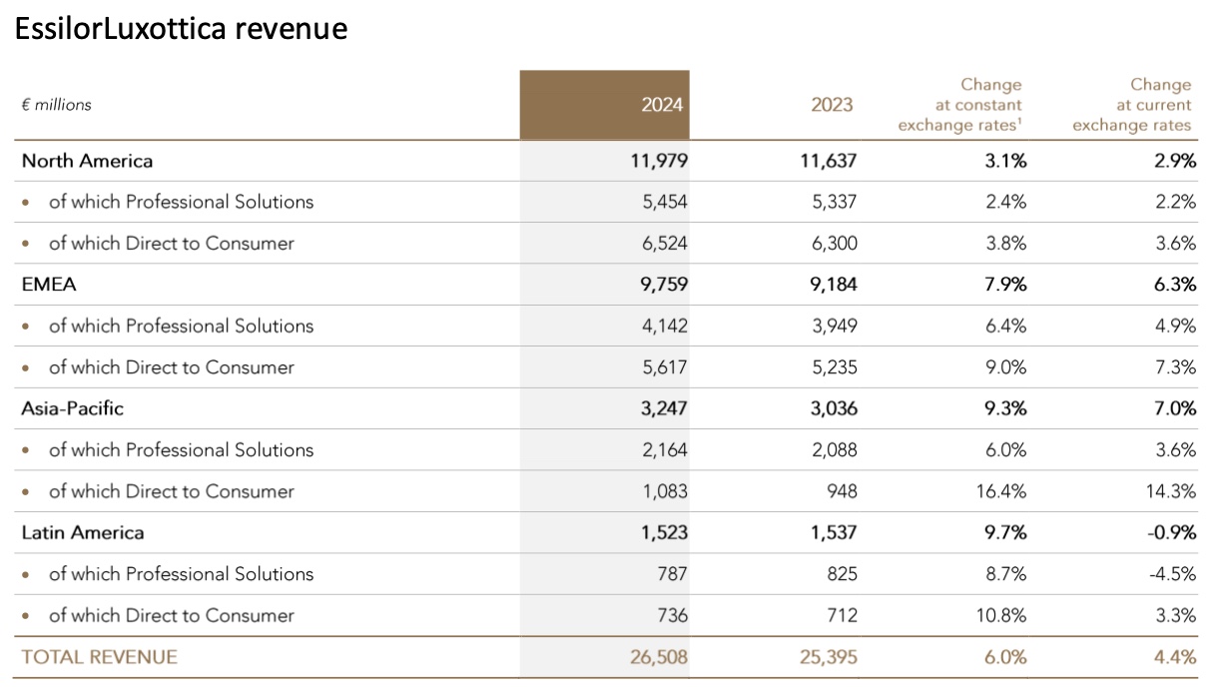Select the 16.4% change value
1228x691 pixels.
click(1000, 491)
